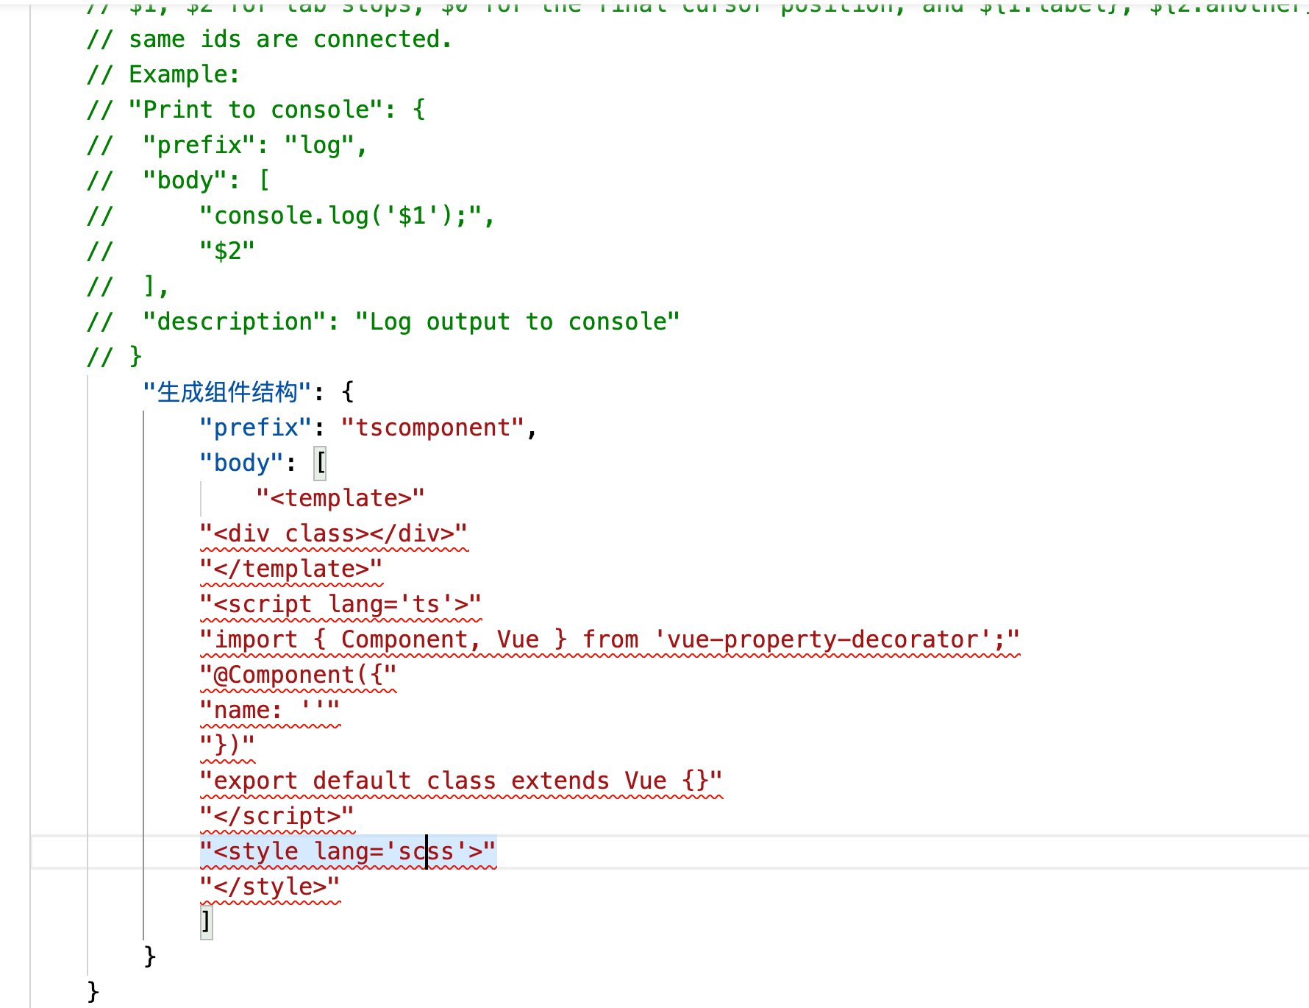The image size is (1309, 1008).
Task: Click the "})" string line
Action: pyautogui.click(x=227, y=745)
